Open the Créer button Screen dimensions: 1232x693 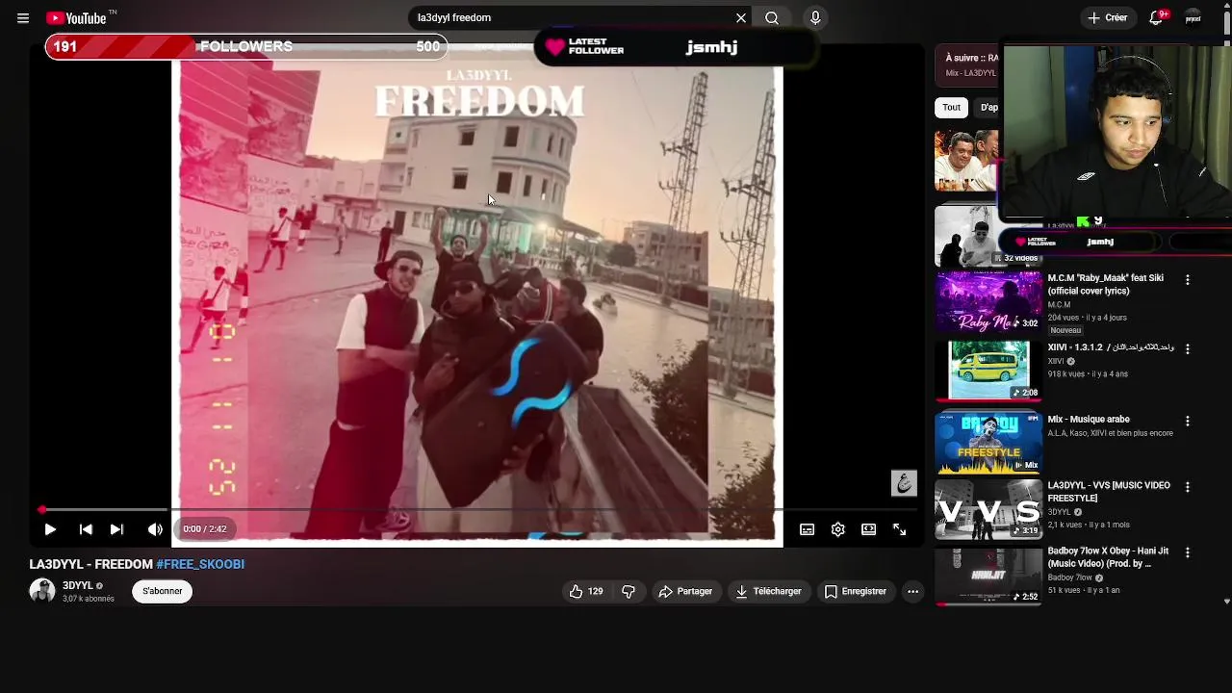1107,18
